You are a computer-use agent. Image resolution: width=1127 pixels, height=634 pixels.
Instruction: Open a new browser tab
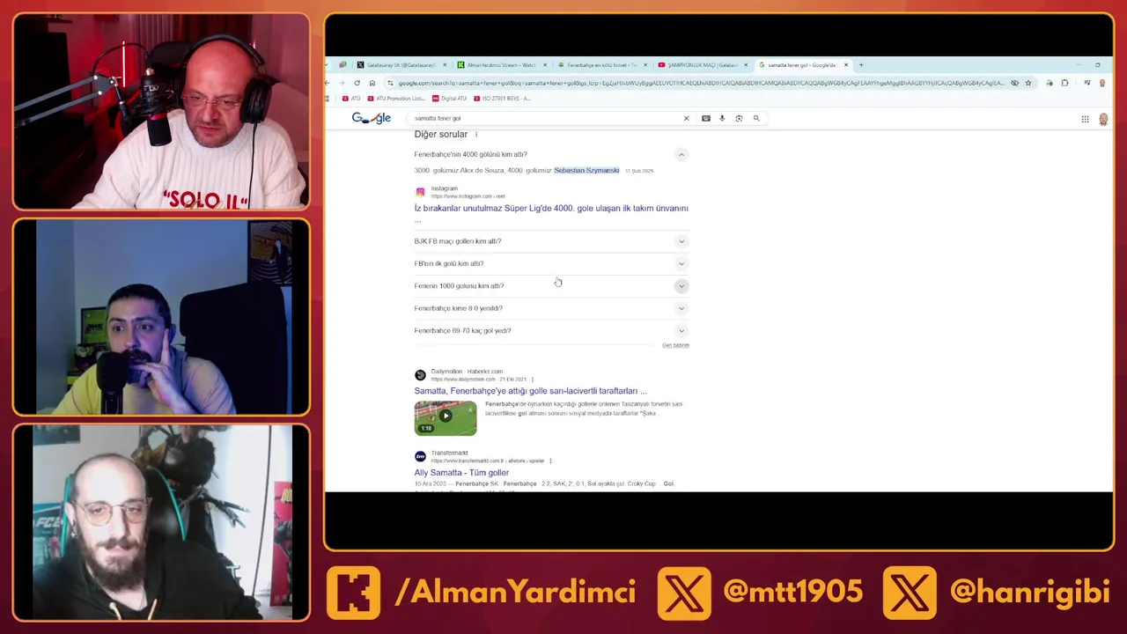861,64
